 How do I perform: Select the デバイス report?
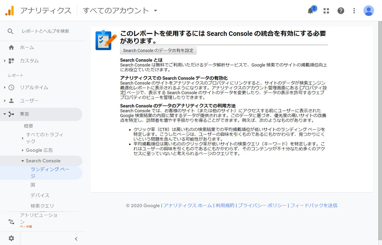click(x=40, y=195)
